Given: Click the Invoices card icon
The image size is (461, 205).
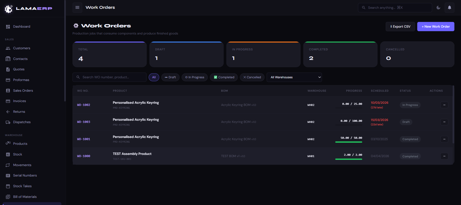Looking at the screenshot, I should coord(8,101).
